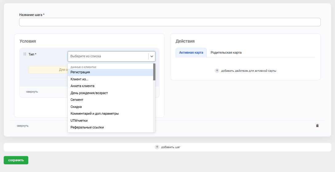Open the Выберите из списка combo box
The image size is (335, 172).
[x=108, y=56]
